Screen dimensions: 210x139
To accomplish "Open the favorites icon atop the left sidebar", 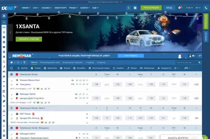I will click(x=4, y=16).
